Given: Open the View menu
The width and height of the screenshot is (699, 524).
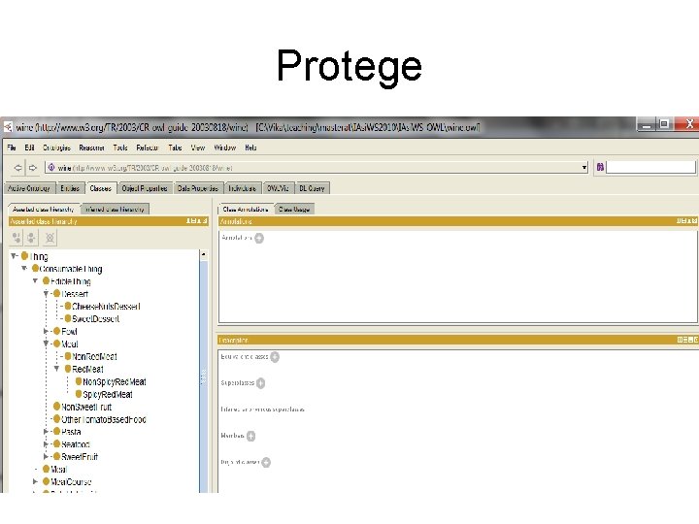Looking at the screenshot, I should (x=197, y=147).
